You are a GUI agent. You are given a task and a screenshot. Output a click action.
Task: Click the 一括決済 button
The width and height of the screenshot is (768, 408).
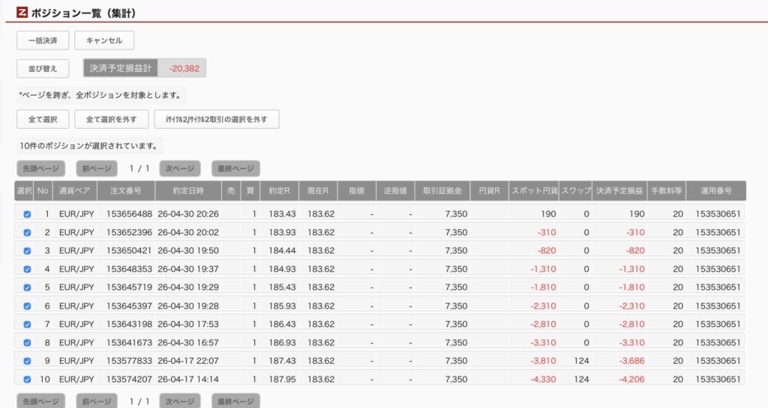tap(43, 40)
